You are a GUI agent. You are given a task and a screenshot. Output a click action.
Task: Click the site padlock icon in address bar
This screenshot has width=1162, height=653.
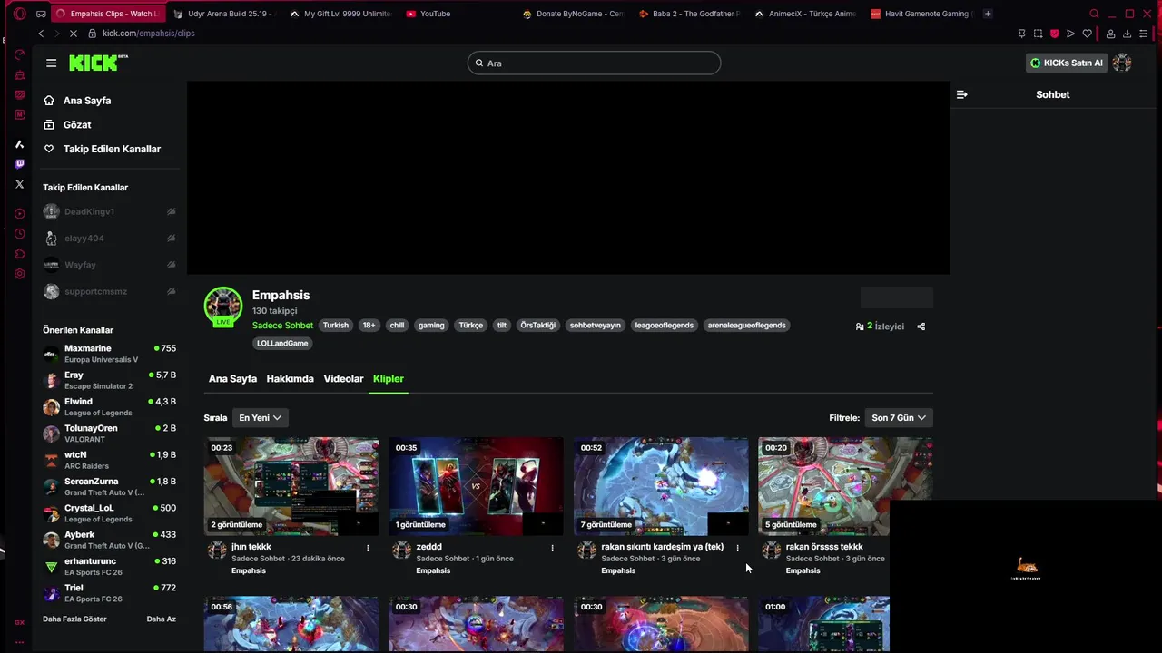[x=93, y=34]
